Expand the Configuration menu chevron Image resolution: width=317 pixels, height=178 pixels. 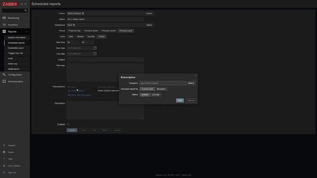click(27, 75)
